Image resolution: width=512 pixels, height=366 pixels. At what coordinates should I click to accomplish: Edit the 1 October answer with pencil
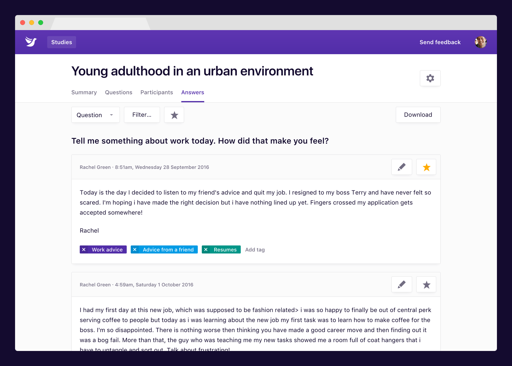tap(402, 285)
